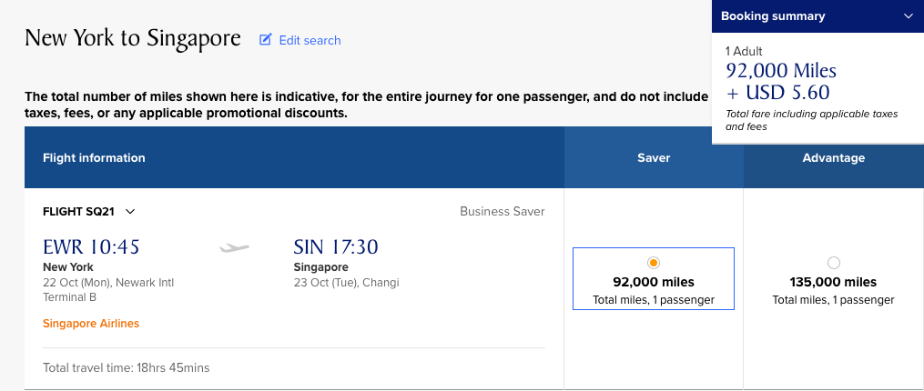Select the 92,000 miles Saver radio button
The height and width of the screenshot is (391, 924).
click(653, 262)
